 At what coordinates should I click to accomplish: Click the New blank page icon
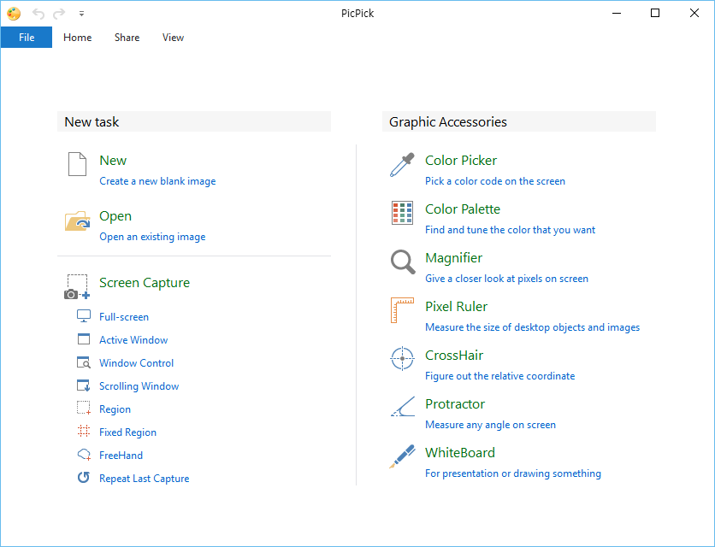click(77, 165)
